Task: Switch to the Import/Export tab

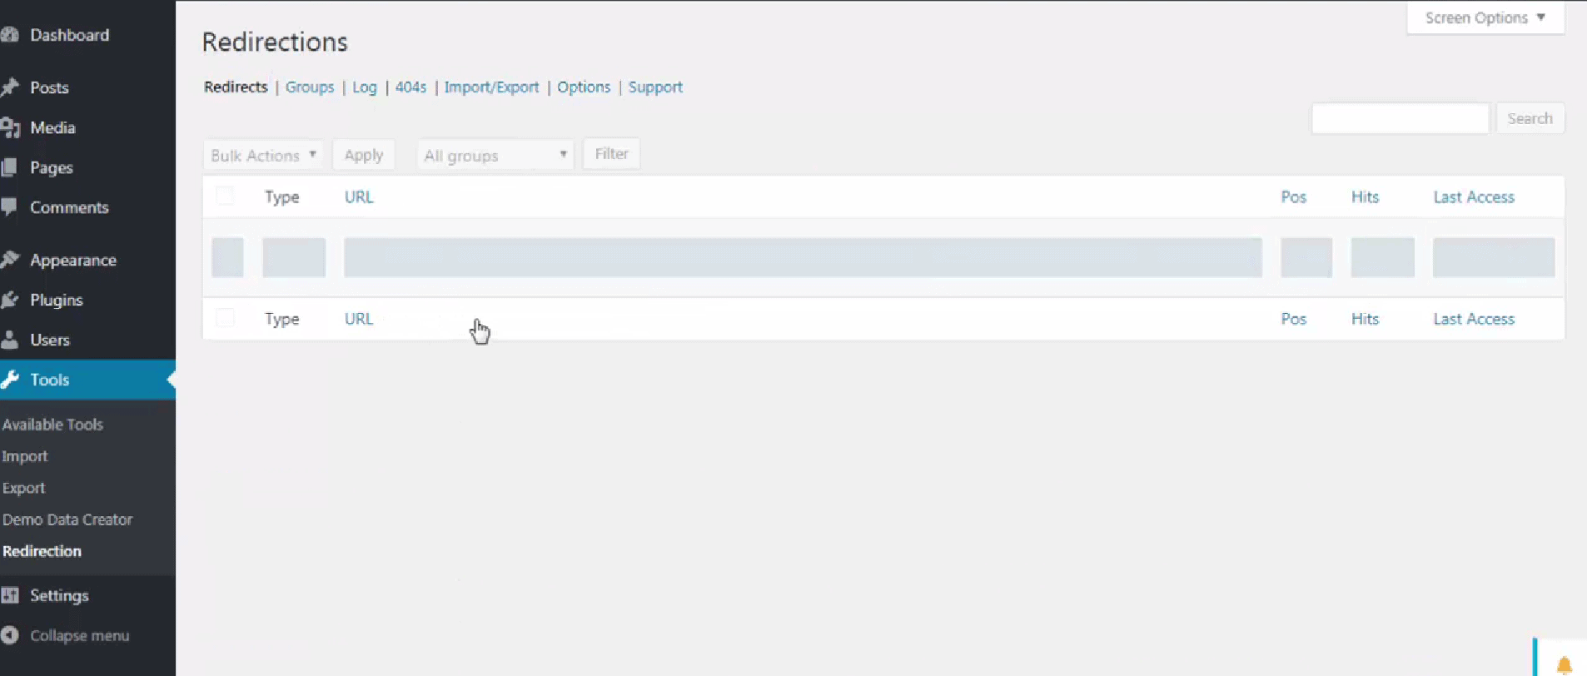Action: pos(491,87)
